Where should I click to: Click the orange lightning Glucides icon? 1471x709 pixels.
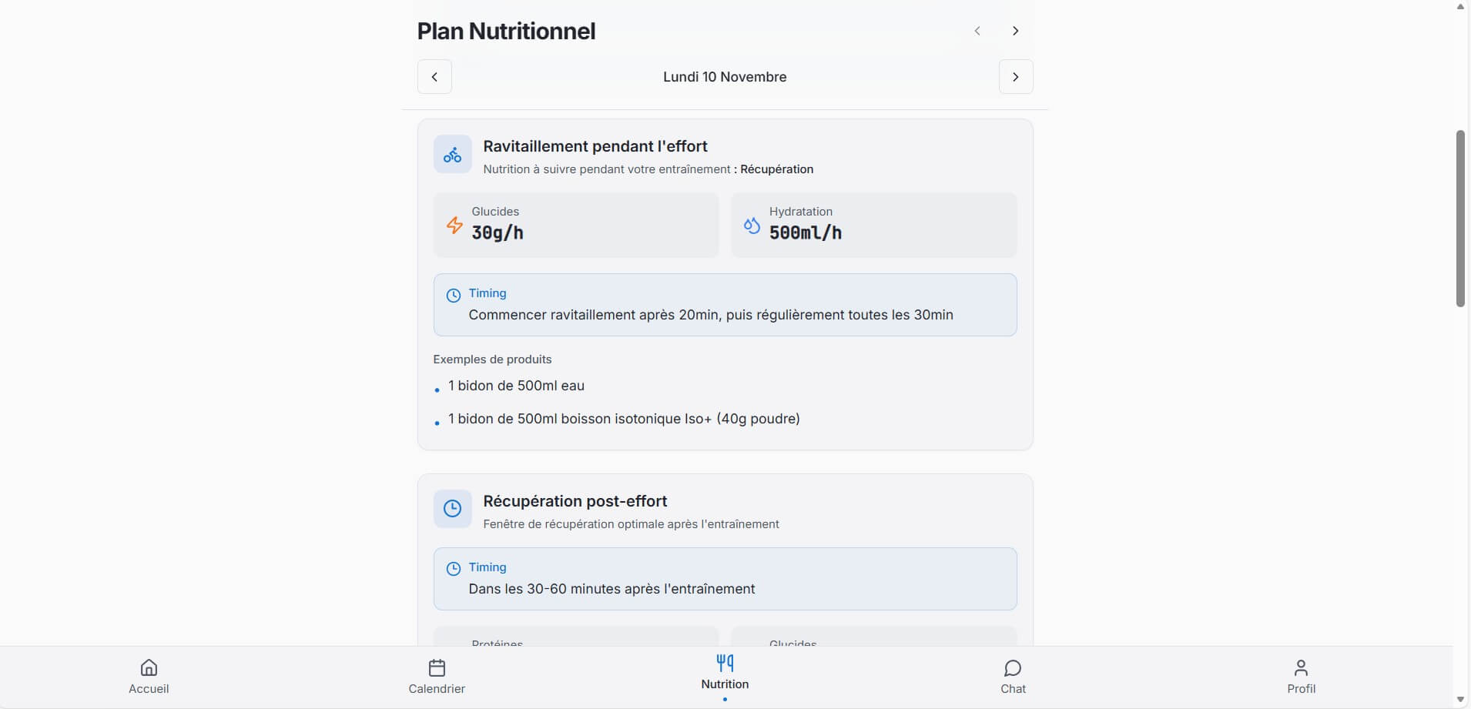454,225
